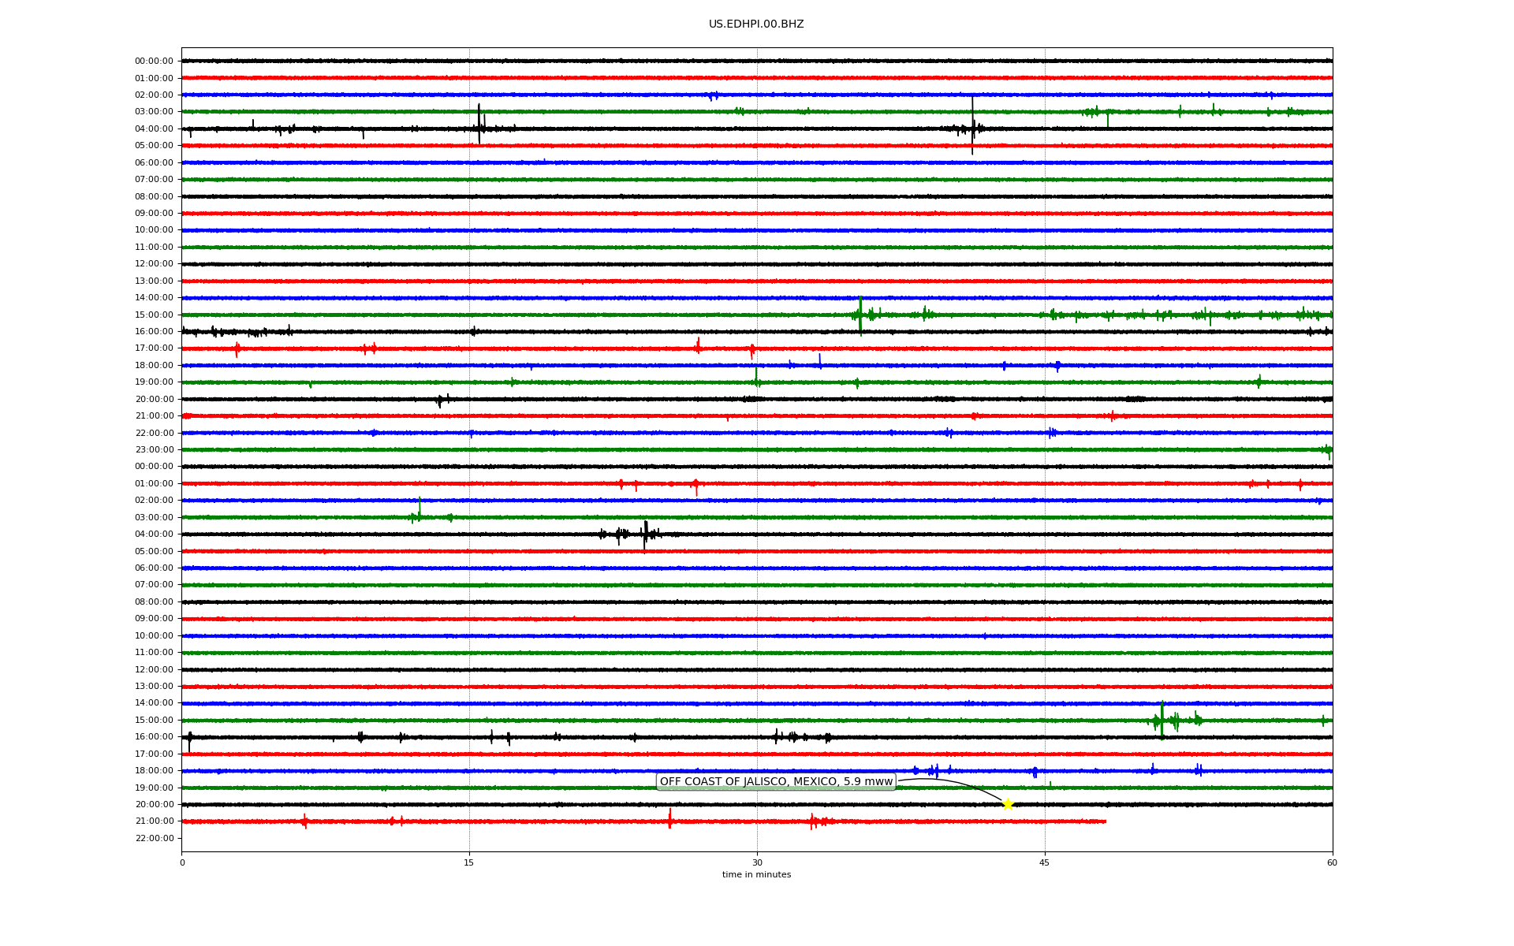Click the 30 minute x-axis tick label
The image size is (1514, 946).
coord(757,863)
